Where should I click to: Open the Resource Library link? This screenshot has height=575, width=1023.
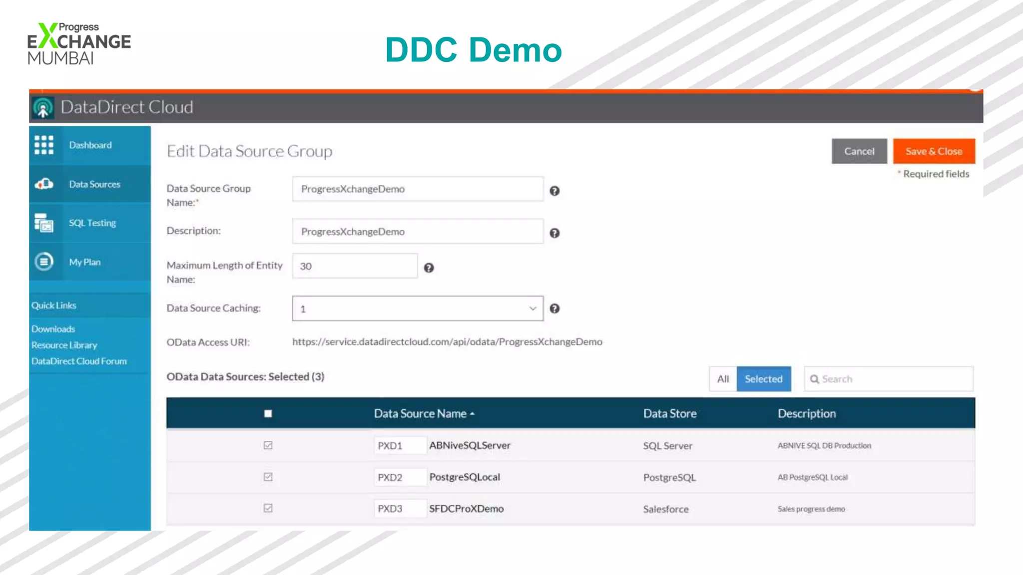(64, 345)
